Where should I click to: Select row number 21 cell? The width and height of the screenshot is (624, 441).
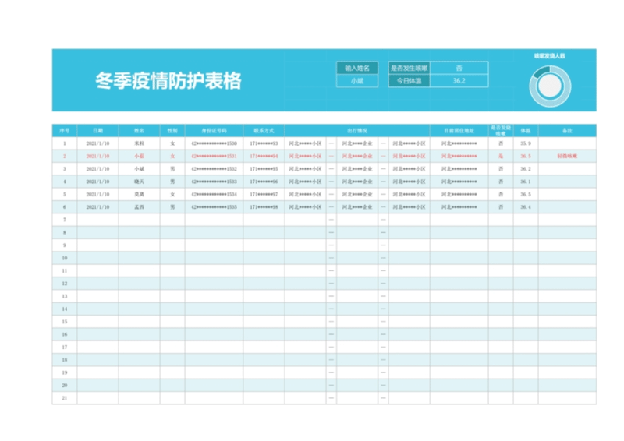coord(64,398)
